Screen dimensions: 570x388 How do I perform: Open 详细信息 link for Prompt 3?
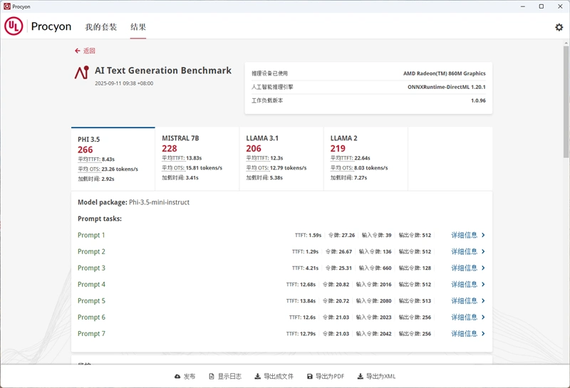point(465,268)
